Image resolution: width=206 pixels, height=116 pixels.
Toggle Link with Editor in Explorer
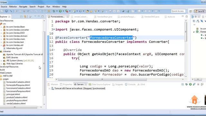point(25,16)
